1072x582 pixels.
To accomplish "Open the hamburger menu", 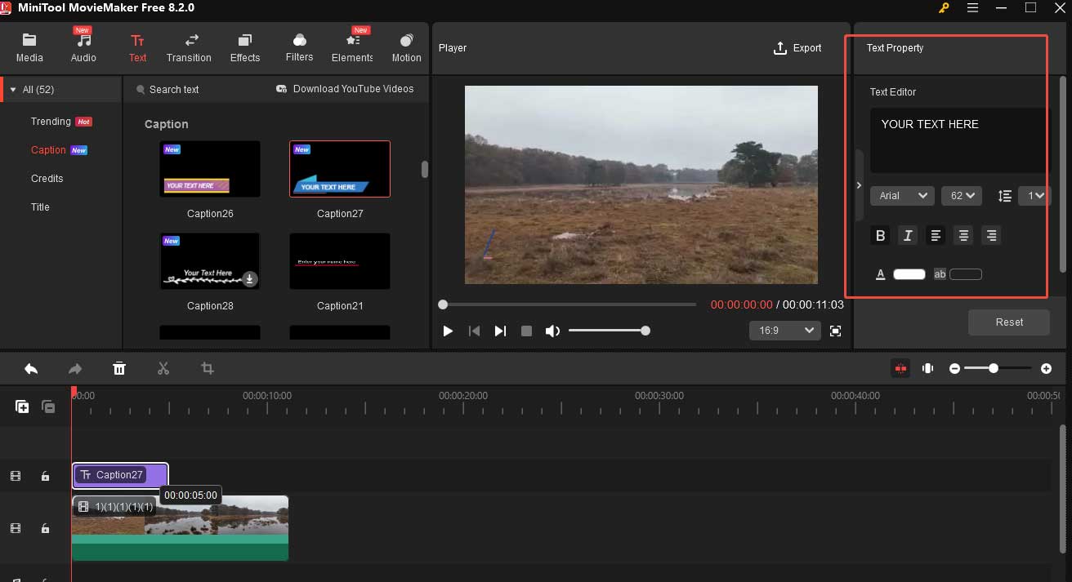I will click(x=972, y=7).
